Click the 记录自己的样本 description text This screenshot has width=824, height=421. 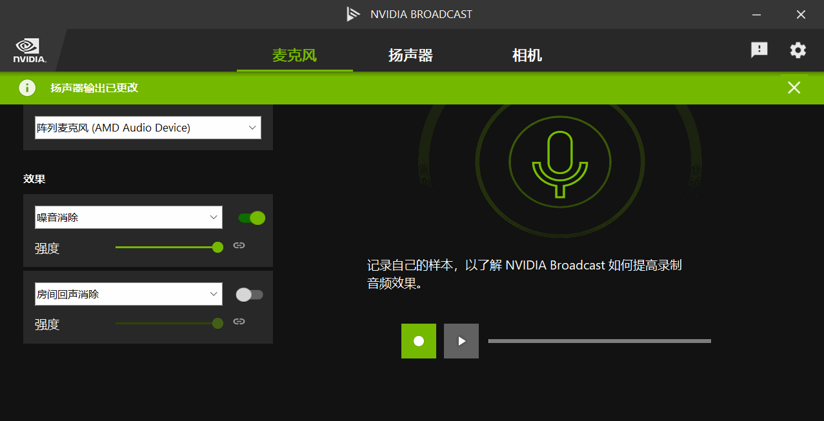click(x=525, y=274)
